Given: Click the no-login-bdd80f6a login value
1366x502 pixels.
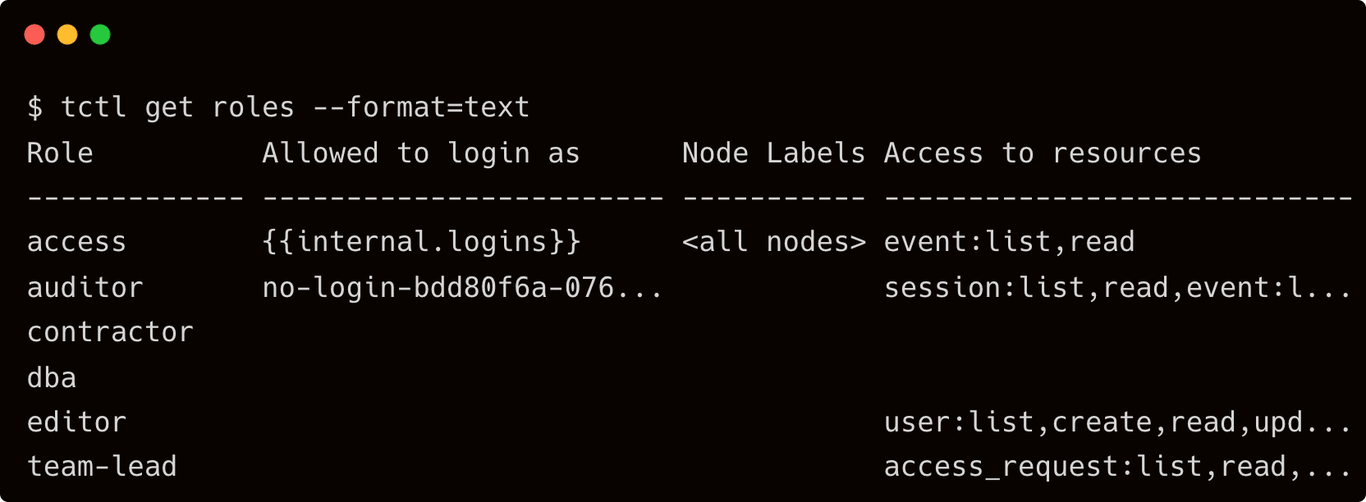Looking at the screenshot, I should click(x=462, y=288).
